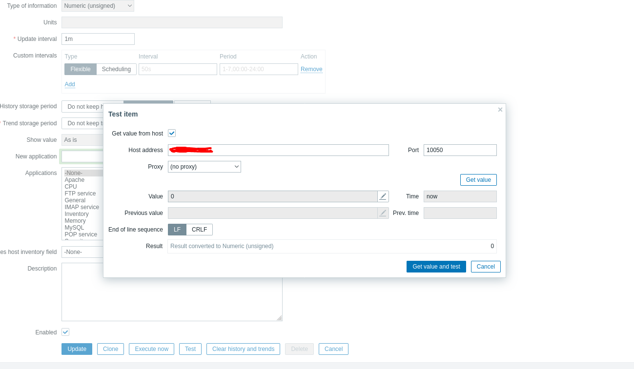Click Execute now
The width and height of the screenshot is (634, 369).
(x=151, y=349)
